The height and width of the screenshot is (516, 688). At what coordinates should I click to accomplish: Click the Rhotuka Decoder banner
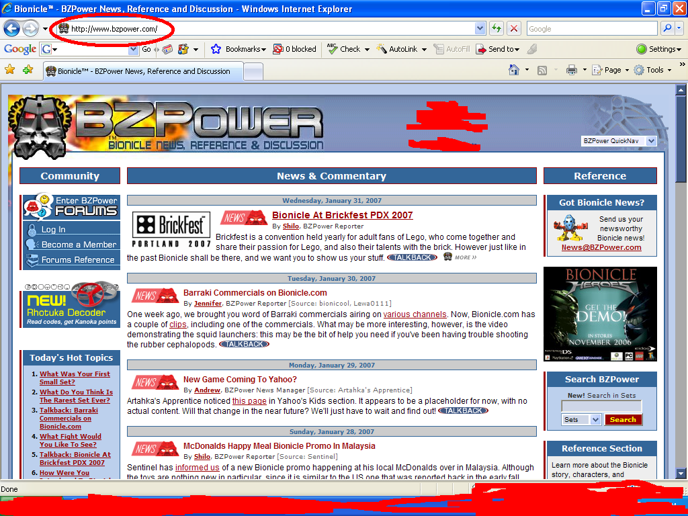click(x=71, y=304)
